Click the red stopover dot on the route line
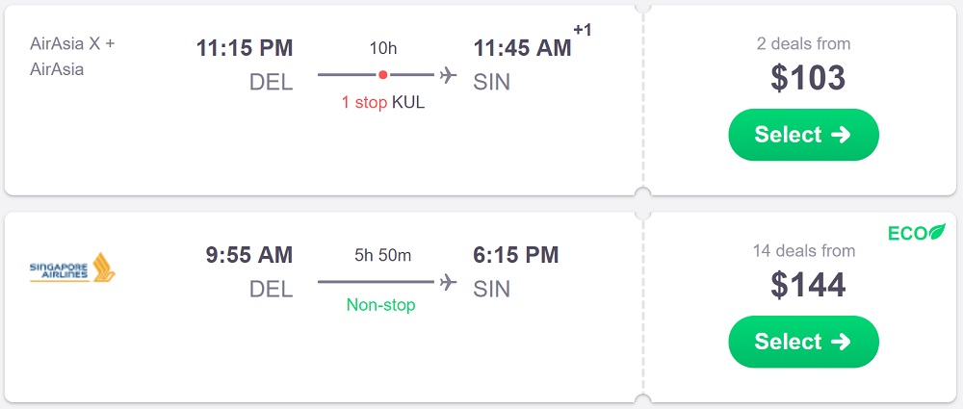 coord(382,74)
